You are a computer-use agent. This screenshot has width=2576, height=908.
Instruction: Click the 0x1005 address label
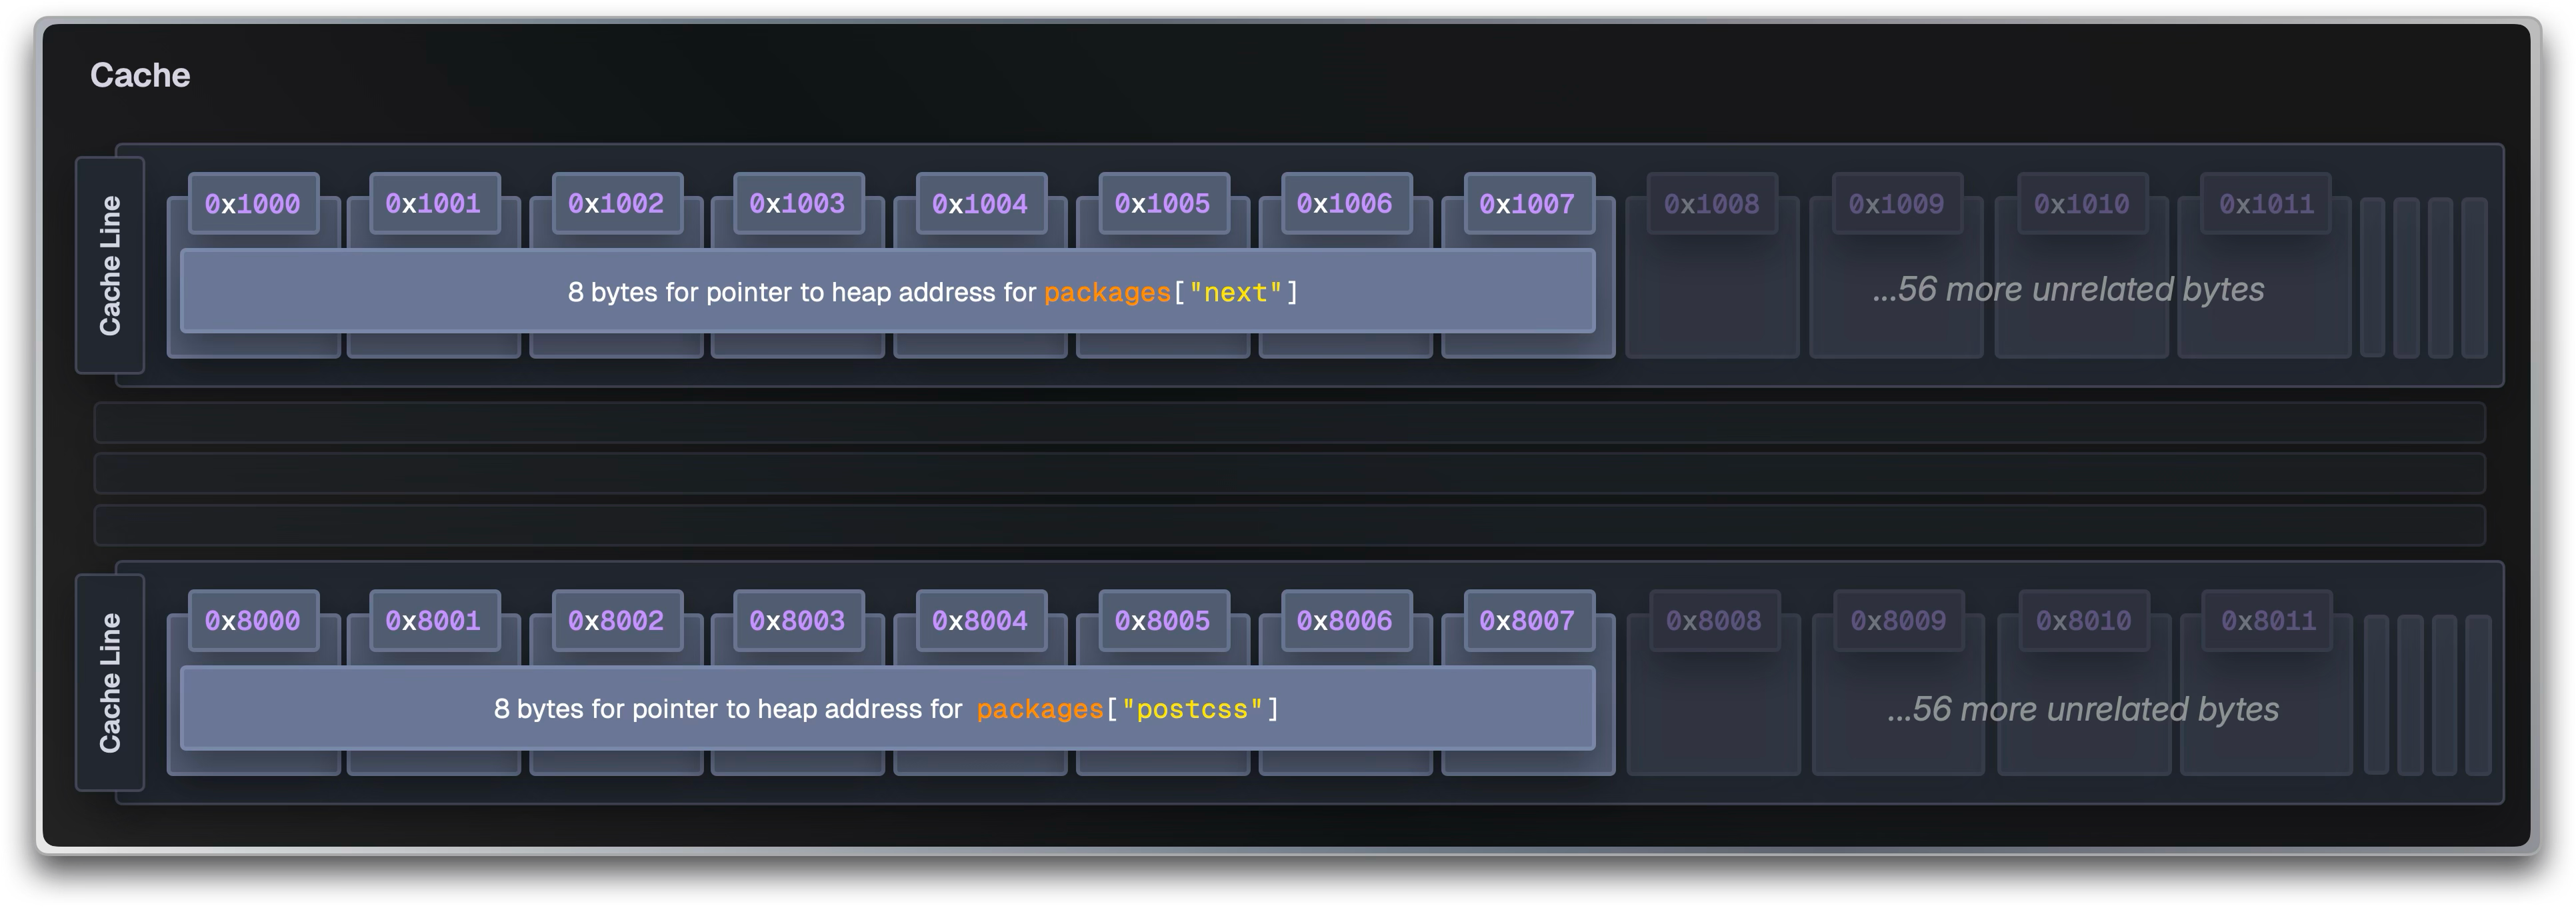pos(1163,204)
